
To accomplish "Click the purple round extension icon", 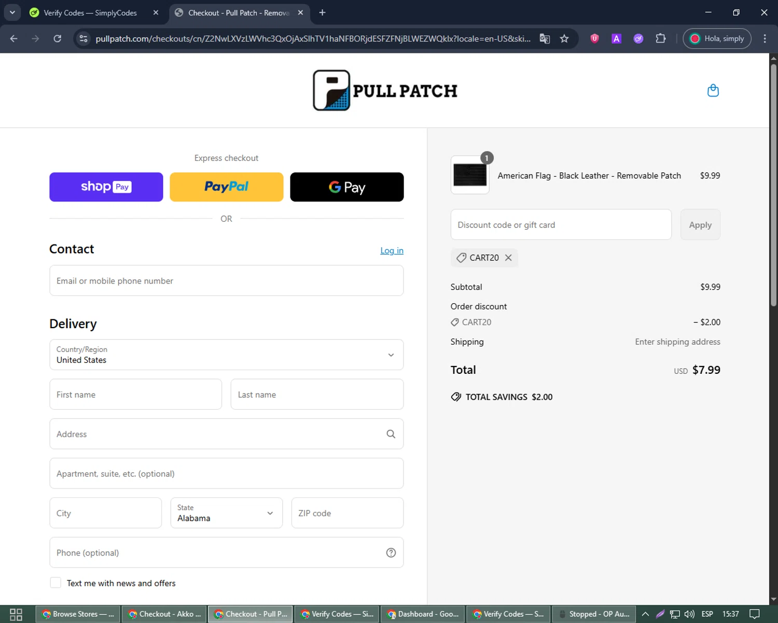I will tap(638, 38).
